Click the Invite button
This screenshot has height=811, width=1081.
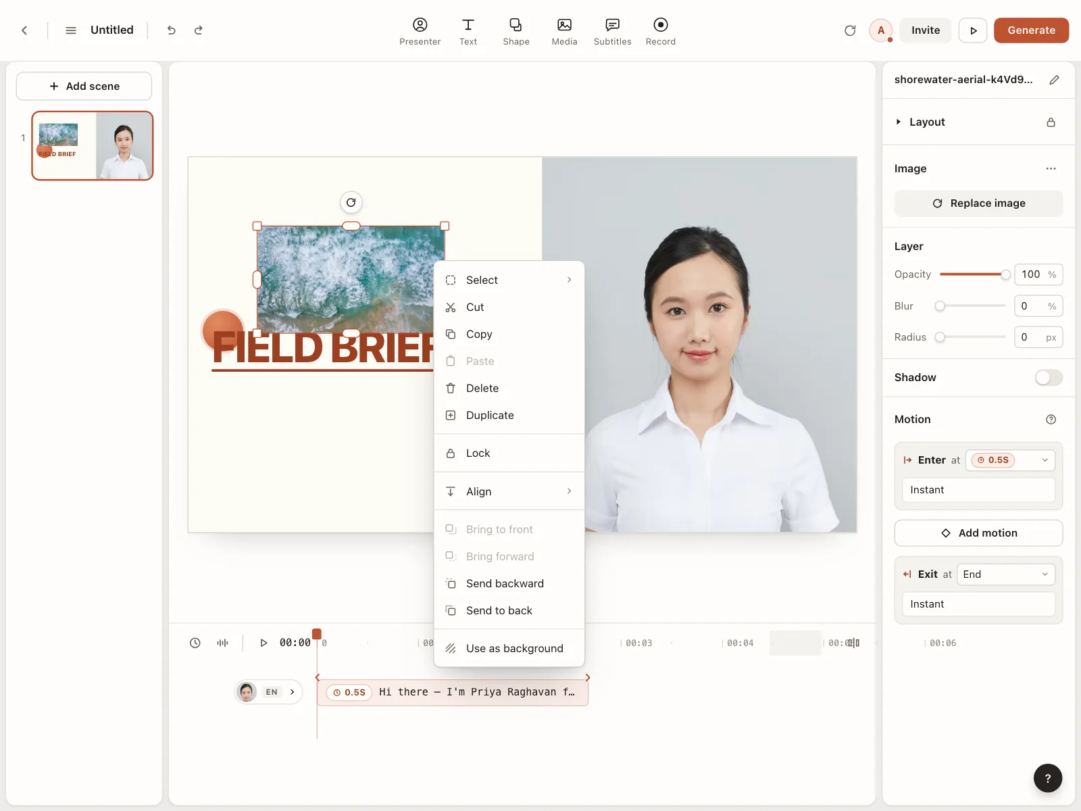[925, 30]
